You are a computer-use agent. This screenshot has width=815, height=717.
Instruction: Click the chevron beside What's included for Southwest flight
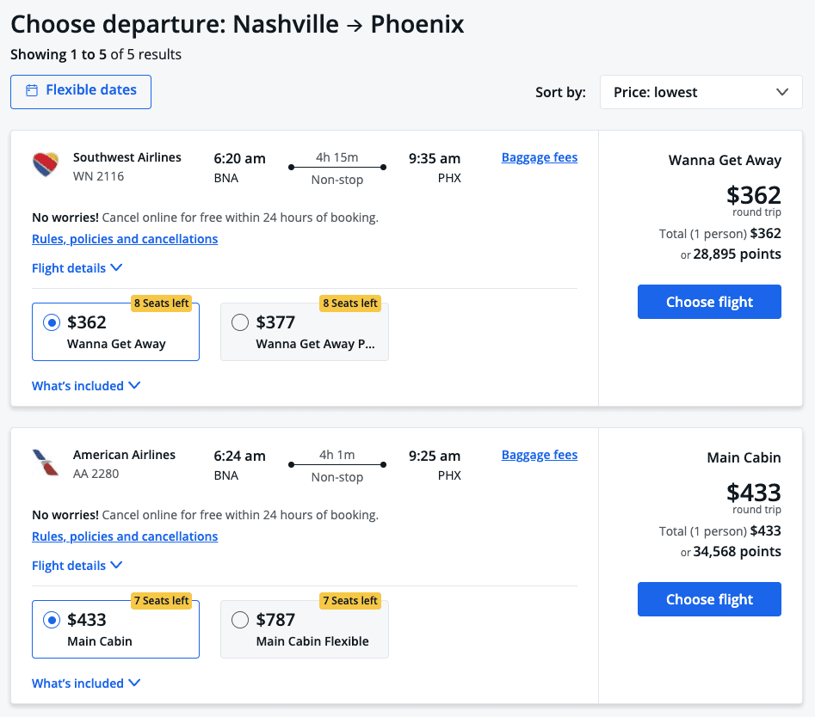pos(135,385)
